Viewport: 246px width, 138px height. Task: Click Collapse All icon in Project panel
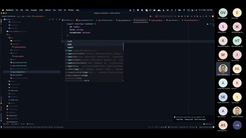pos(53,20)
